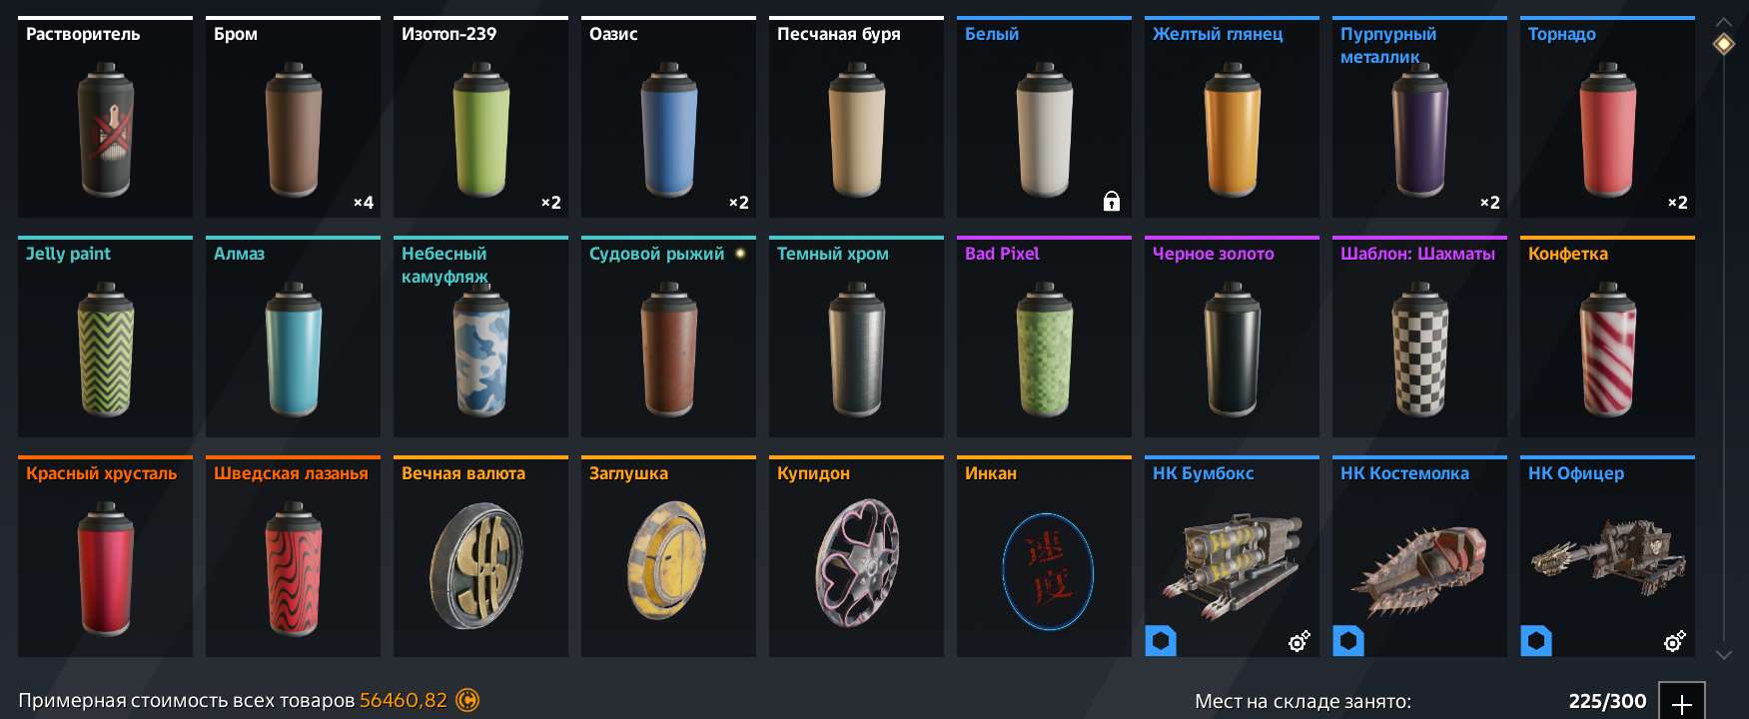Click the scroll down arrow in the scrollbar
Viewport: 1749px width, 719px height.
pyautogui.click(x=1724, y=655)
